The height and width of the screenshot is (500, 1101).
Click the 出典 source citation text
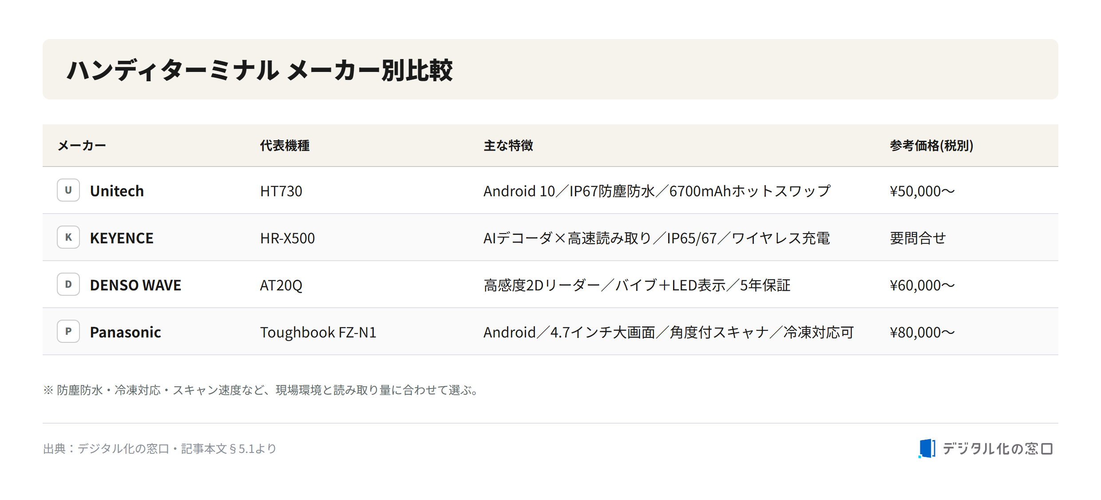pos(159,448)
